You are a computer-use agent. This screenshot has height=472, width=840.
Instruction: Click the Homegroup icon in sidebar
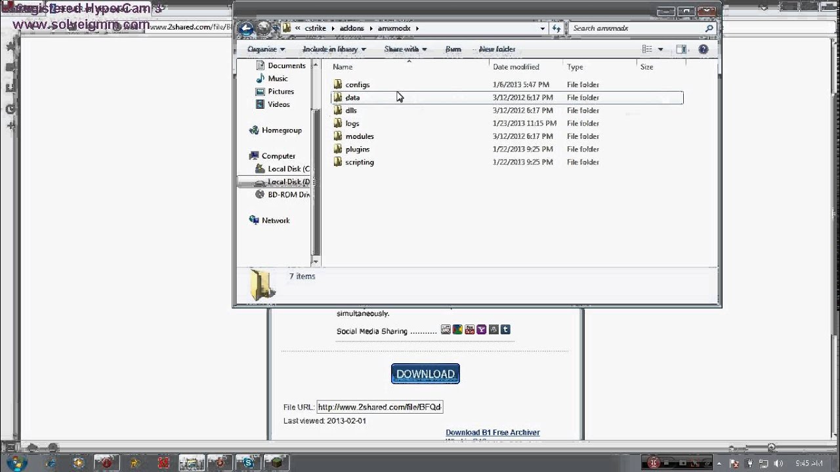254,130
